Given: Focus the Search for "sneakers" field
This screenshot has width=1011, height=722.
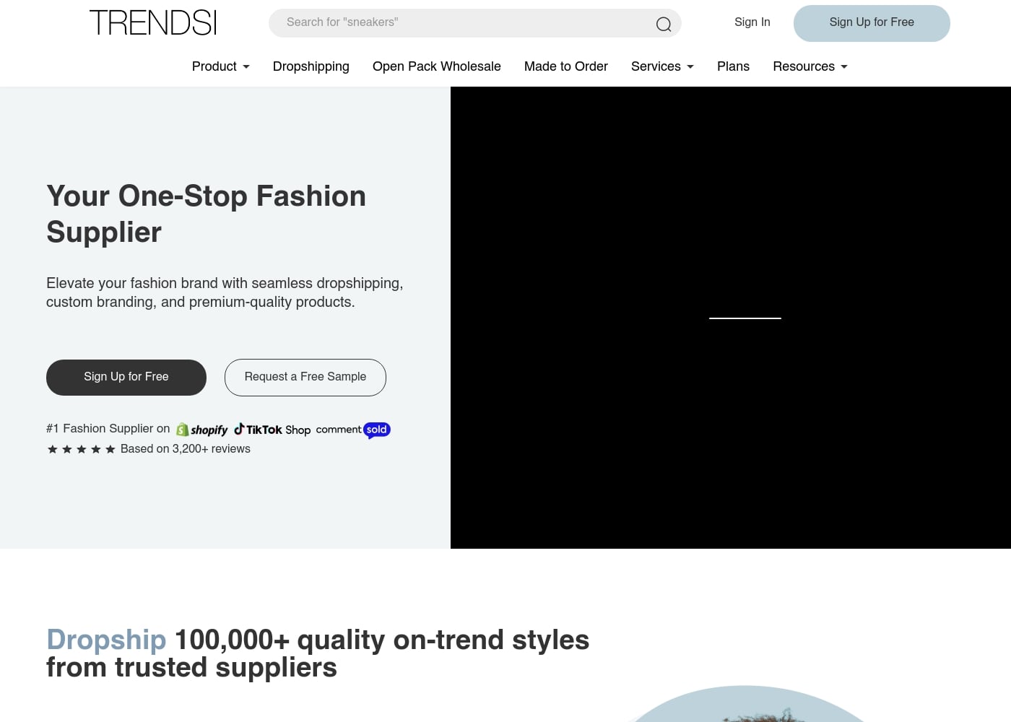Looking at the screenshot, I should [x=462, y=22].
